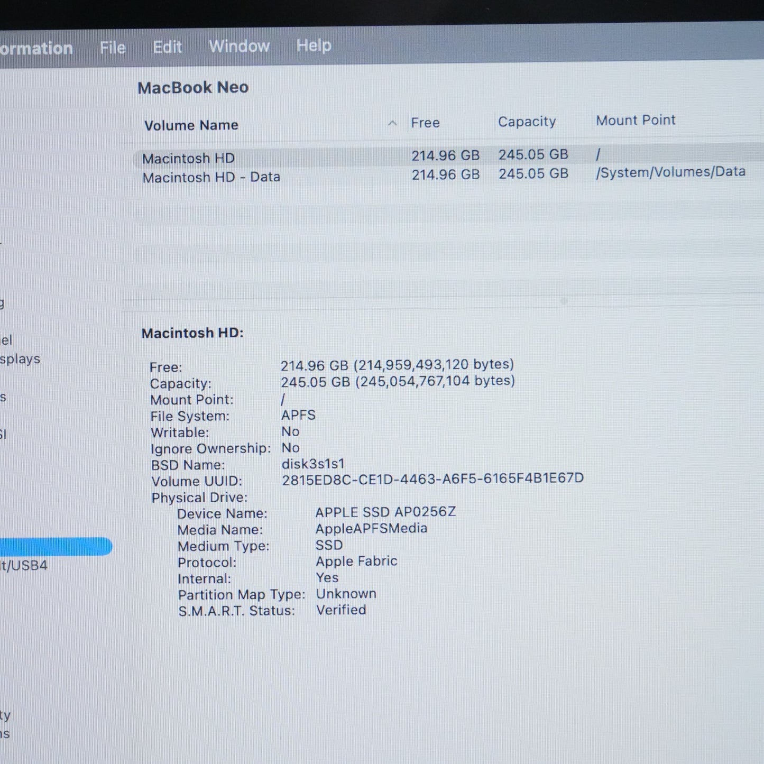
Task: Sort volumes by the Free column
Action: coord(426,123)
